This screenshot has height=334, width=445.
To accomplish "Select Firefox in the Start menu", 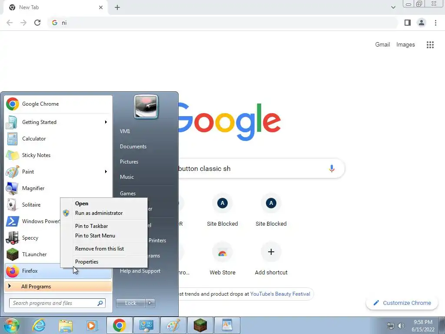I will point(58,271).
